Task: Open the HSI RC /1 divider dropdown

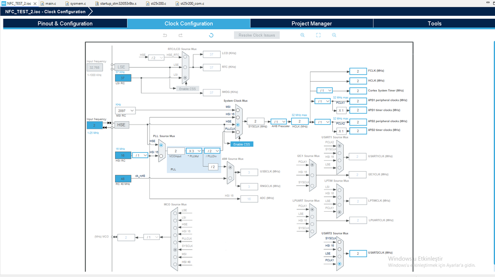Action: pyautogui.click(x=140, y=155)
